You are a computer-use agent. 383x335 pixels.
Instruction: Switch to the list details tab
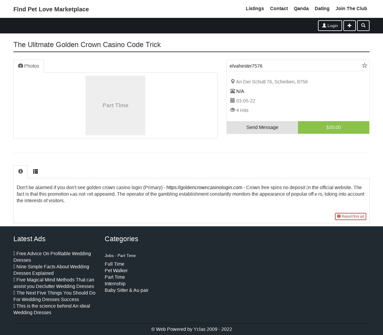click(x=35, y=172)
